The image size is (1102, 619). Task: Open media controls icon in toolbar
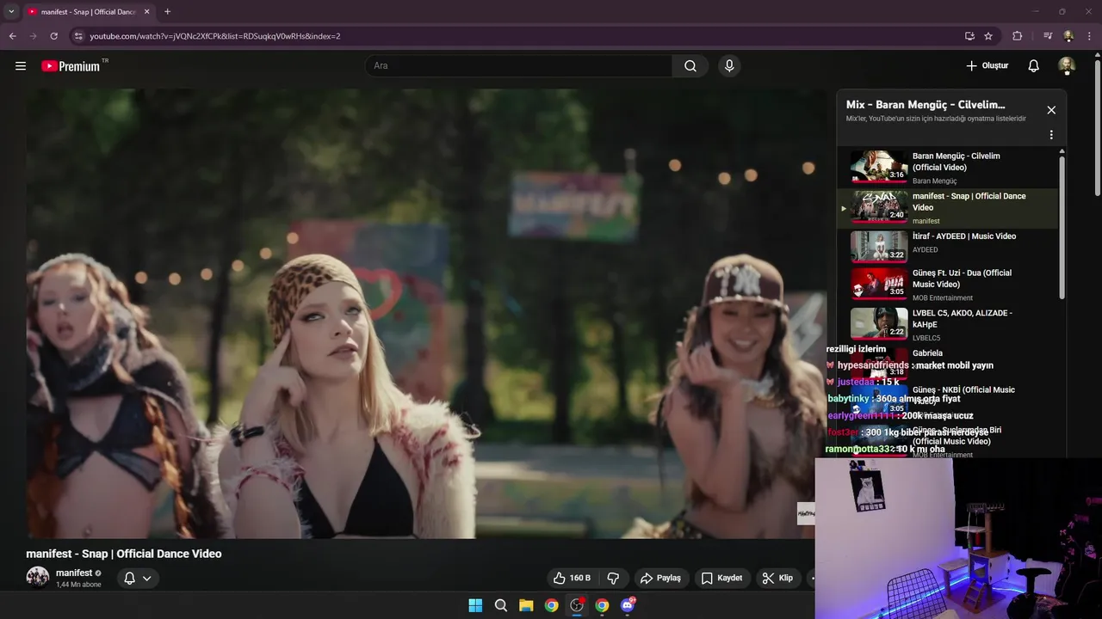coord(1048,36)
